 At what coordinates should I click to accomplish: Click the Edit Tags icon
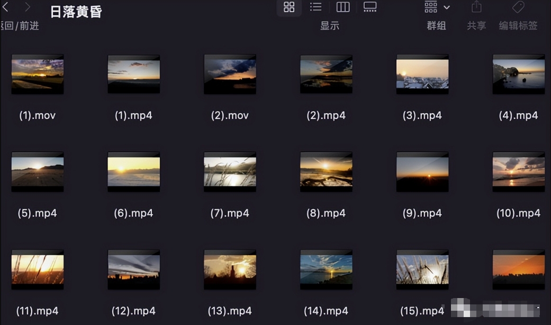(x=518, y=7)
